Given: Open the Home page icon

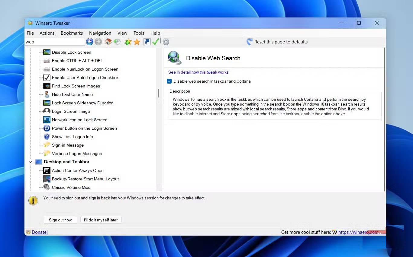Looking at the screenshot, I should point(108,42).
